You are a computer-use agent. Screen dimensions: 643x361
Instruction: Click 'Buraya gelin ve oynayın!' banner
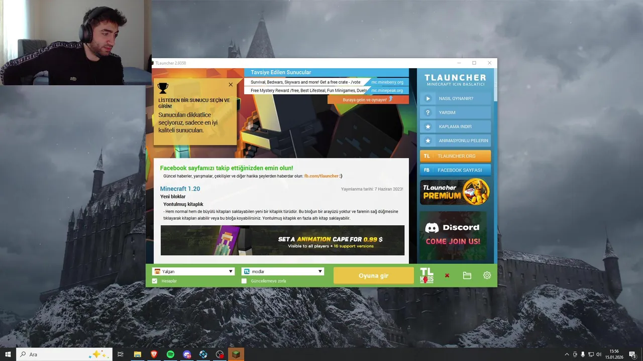click(x=368, y=99)
